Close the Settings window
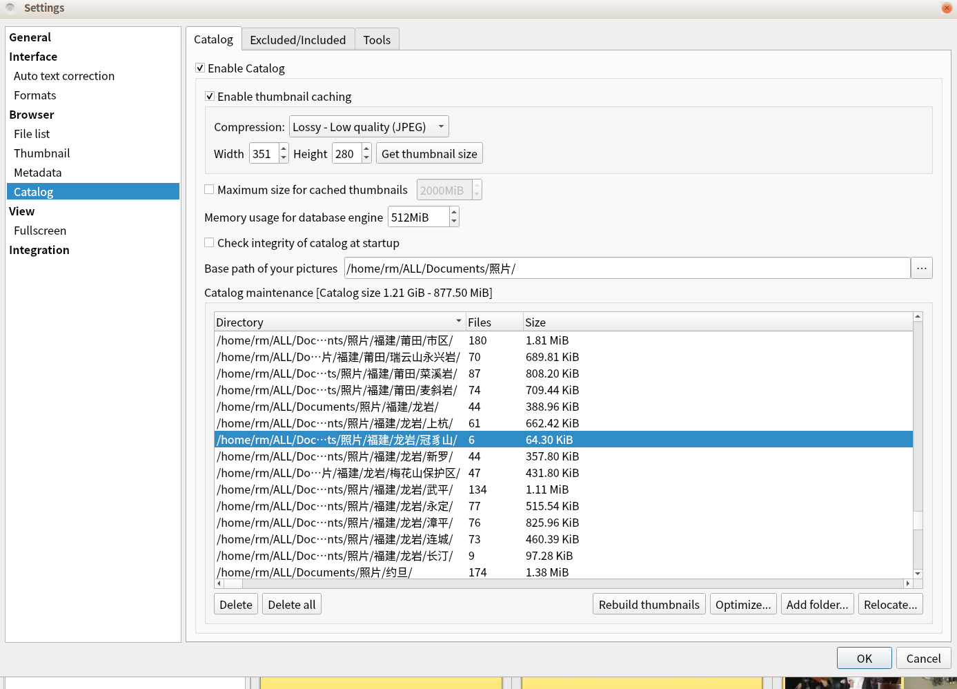The image size is (957, 689). tap(947, 8)
